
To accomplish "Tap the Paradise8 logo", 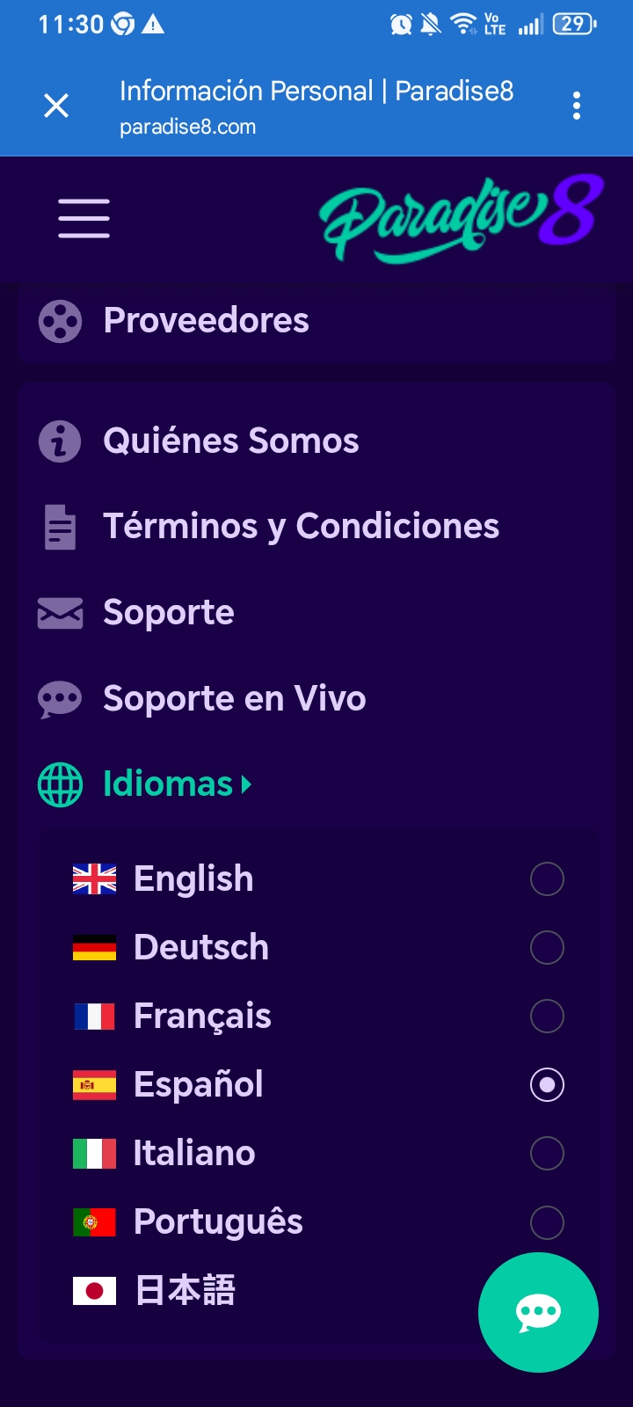I will [x=461, y=218].
